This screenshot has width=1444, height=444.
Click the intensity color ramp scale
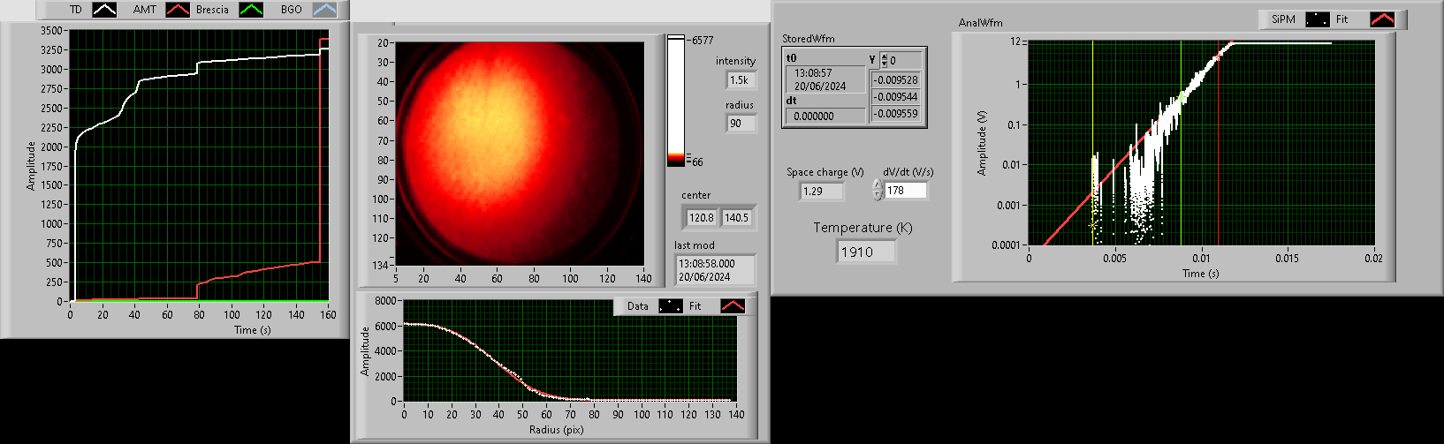click(x=676, y=101)
